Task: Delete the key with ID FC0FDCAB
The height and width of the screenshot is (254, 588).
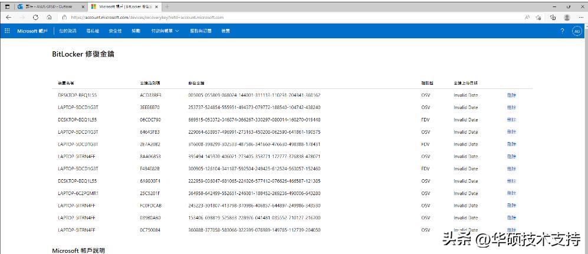Action: [x=511, y=206]
